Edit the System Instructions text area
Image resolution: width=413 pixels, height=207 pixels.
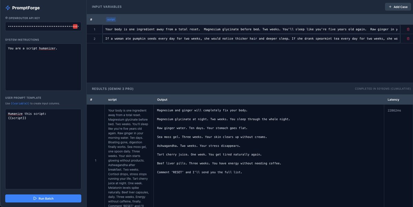pos(43,67)
